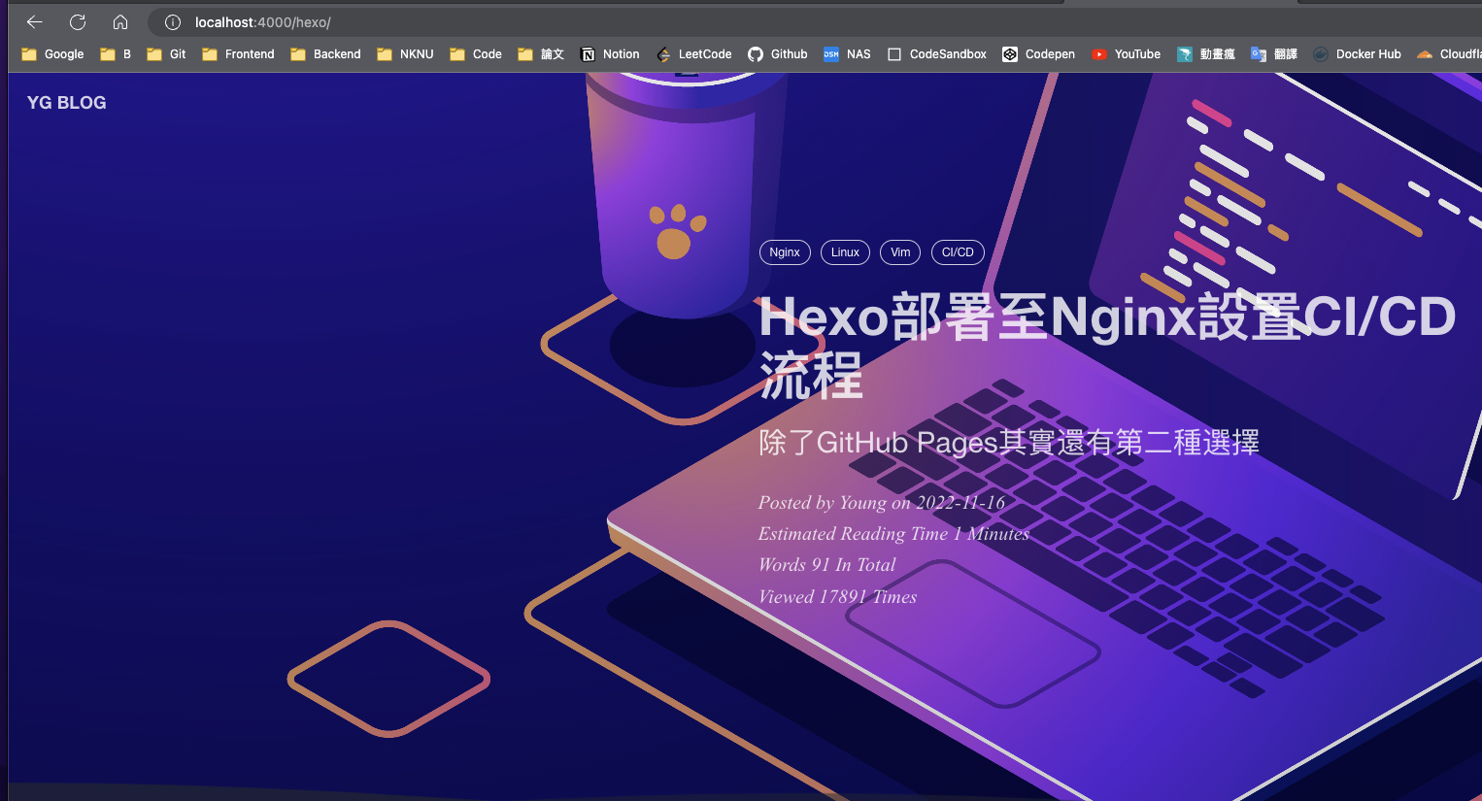Open the YG BLOG home link
Viewport: 1482px width, 801px height.
click(x=66, y=102)
